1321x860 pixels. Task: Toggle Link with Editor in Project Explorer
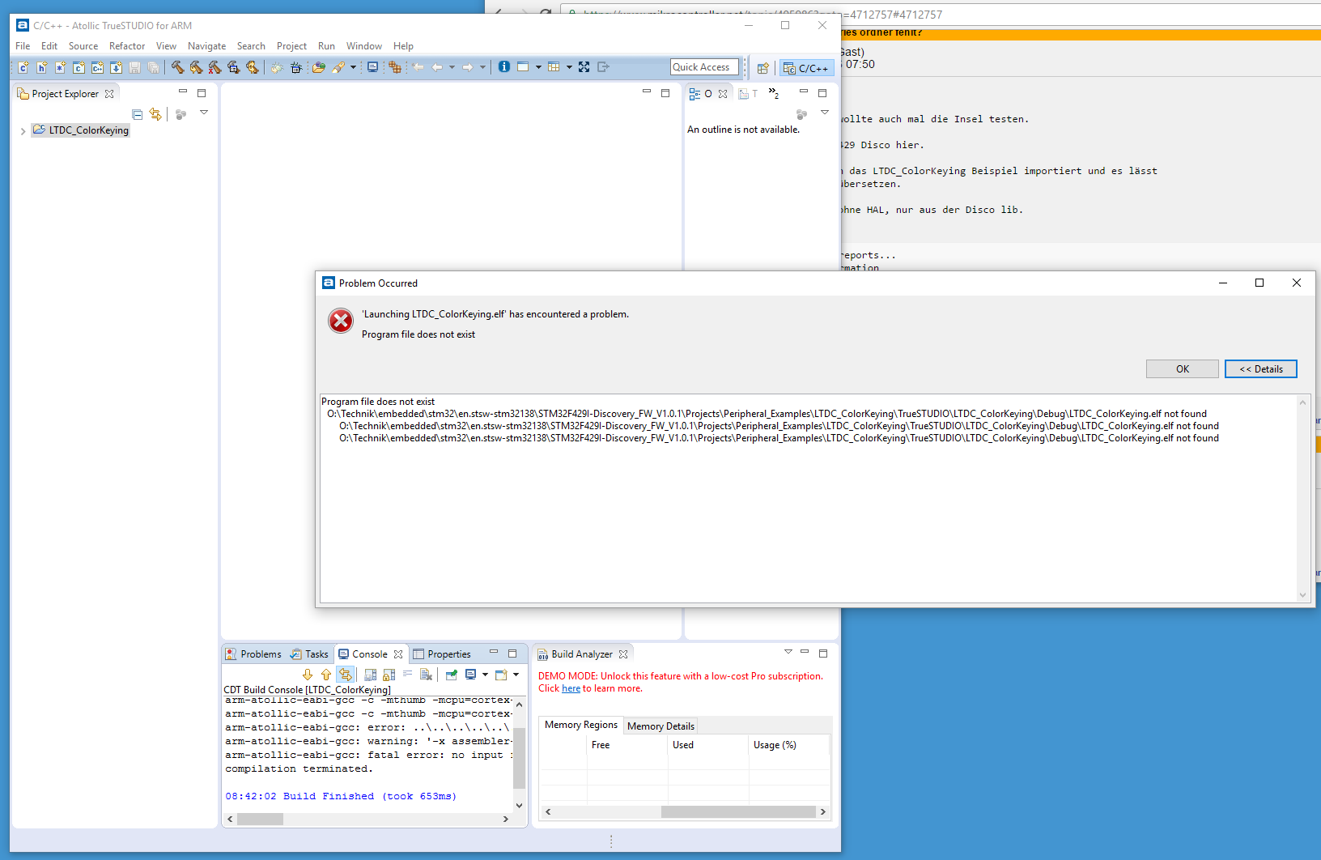[x=155, y=114]
